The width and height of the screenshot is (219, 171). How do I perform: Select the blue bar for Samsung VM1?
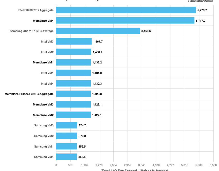pyautogui.click(x=66, y=146)
